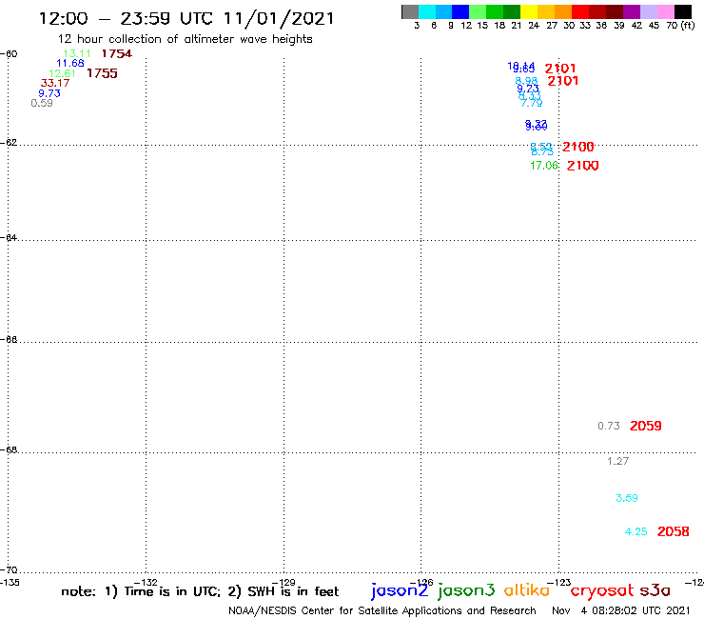Select the generation timestamp 'Nov 4 08:28:02 UTC 2021'
The image size is (704, 619).
621,611
